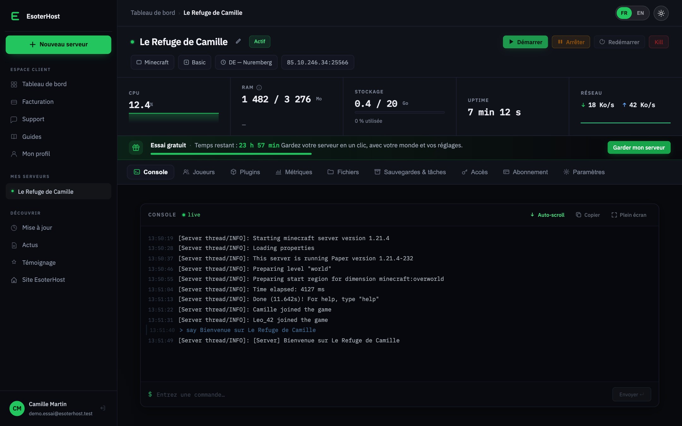682x426 pixels.
Task: Open Guides in the sidebar
Action: coord(58,137)
